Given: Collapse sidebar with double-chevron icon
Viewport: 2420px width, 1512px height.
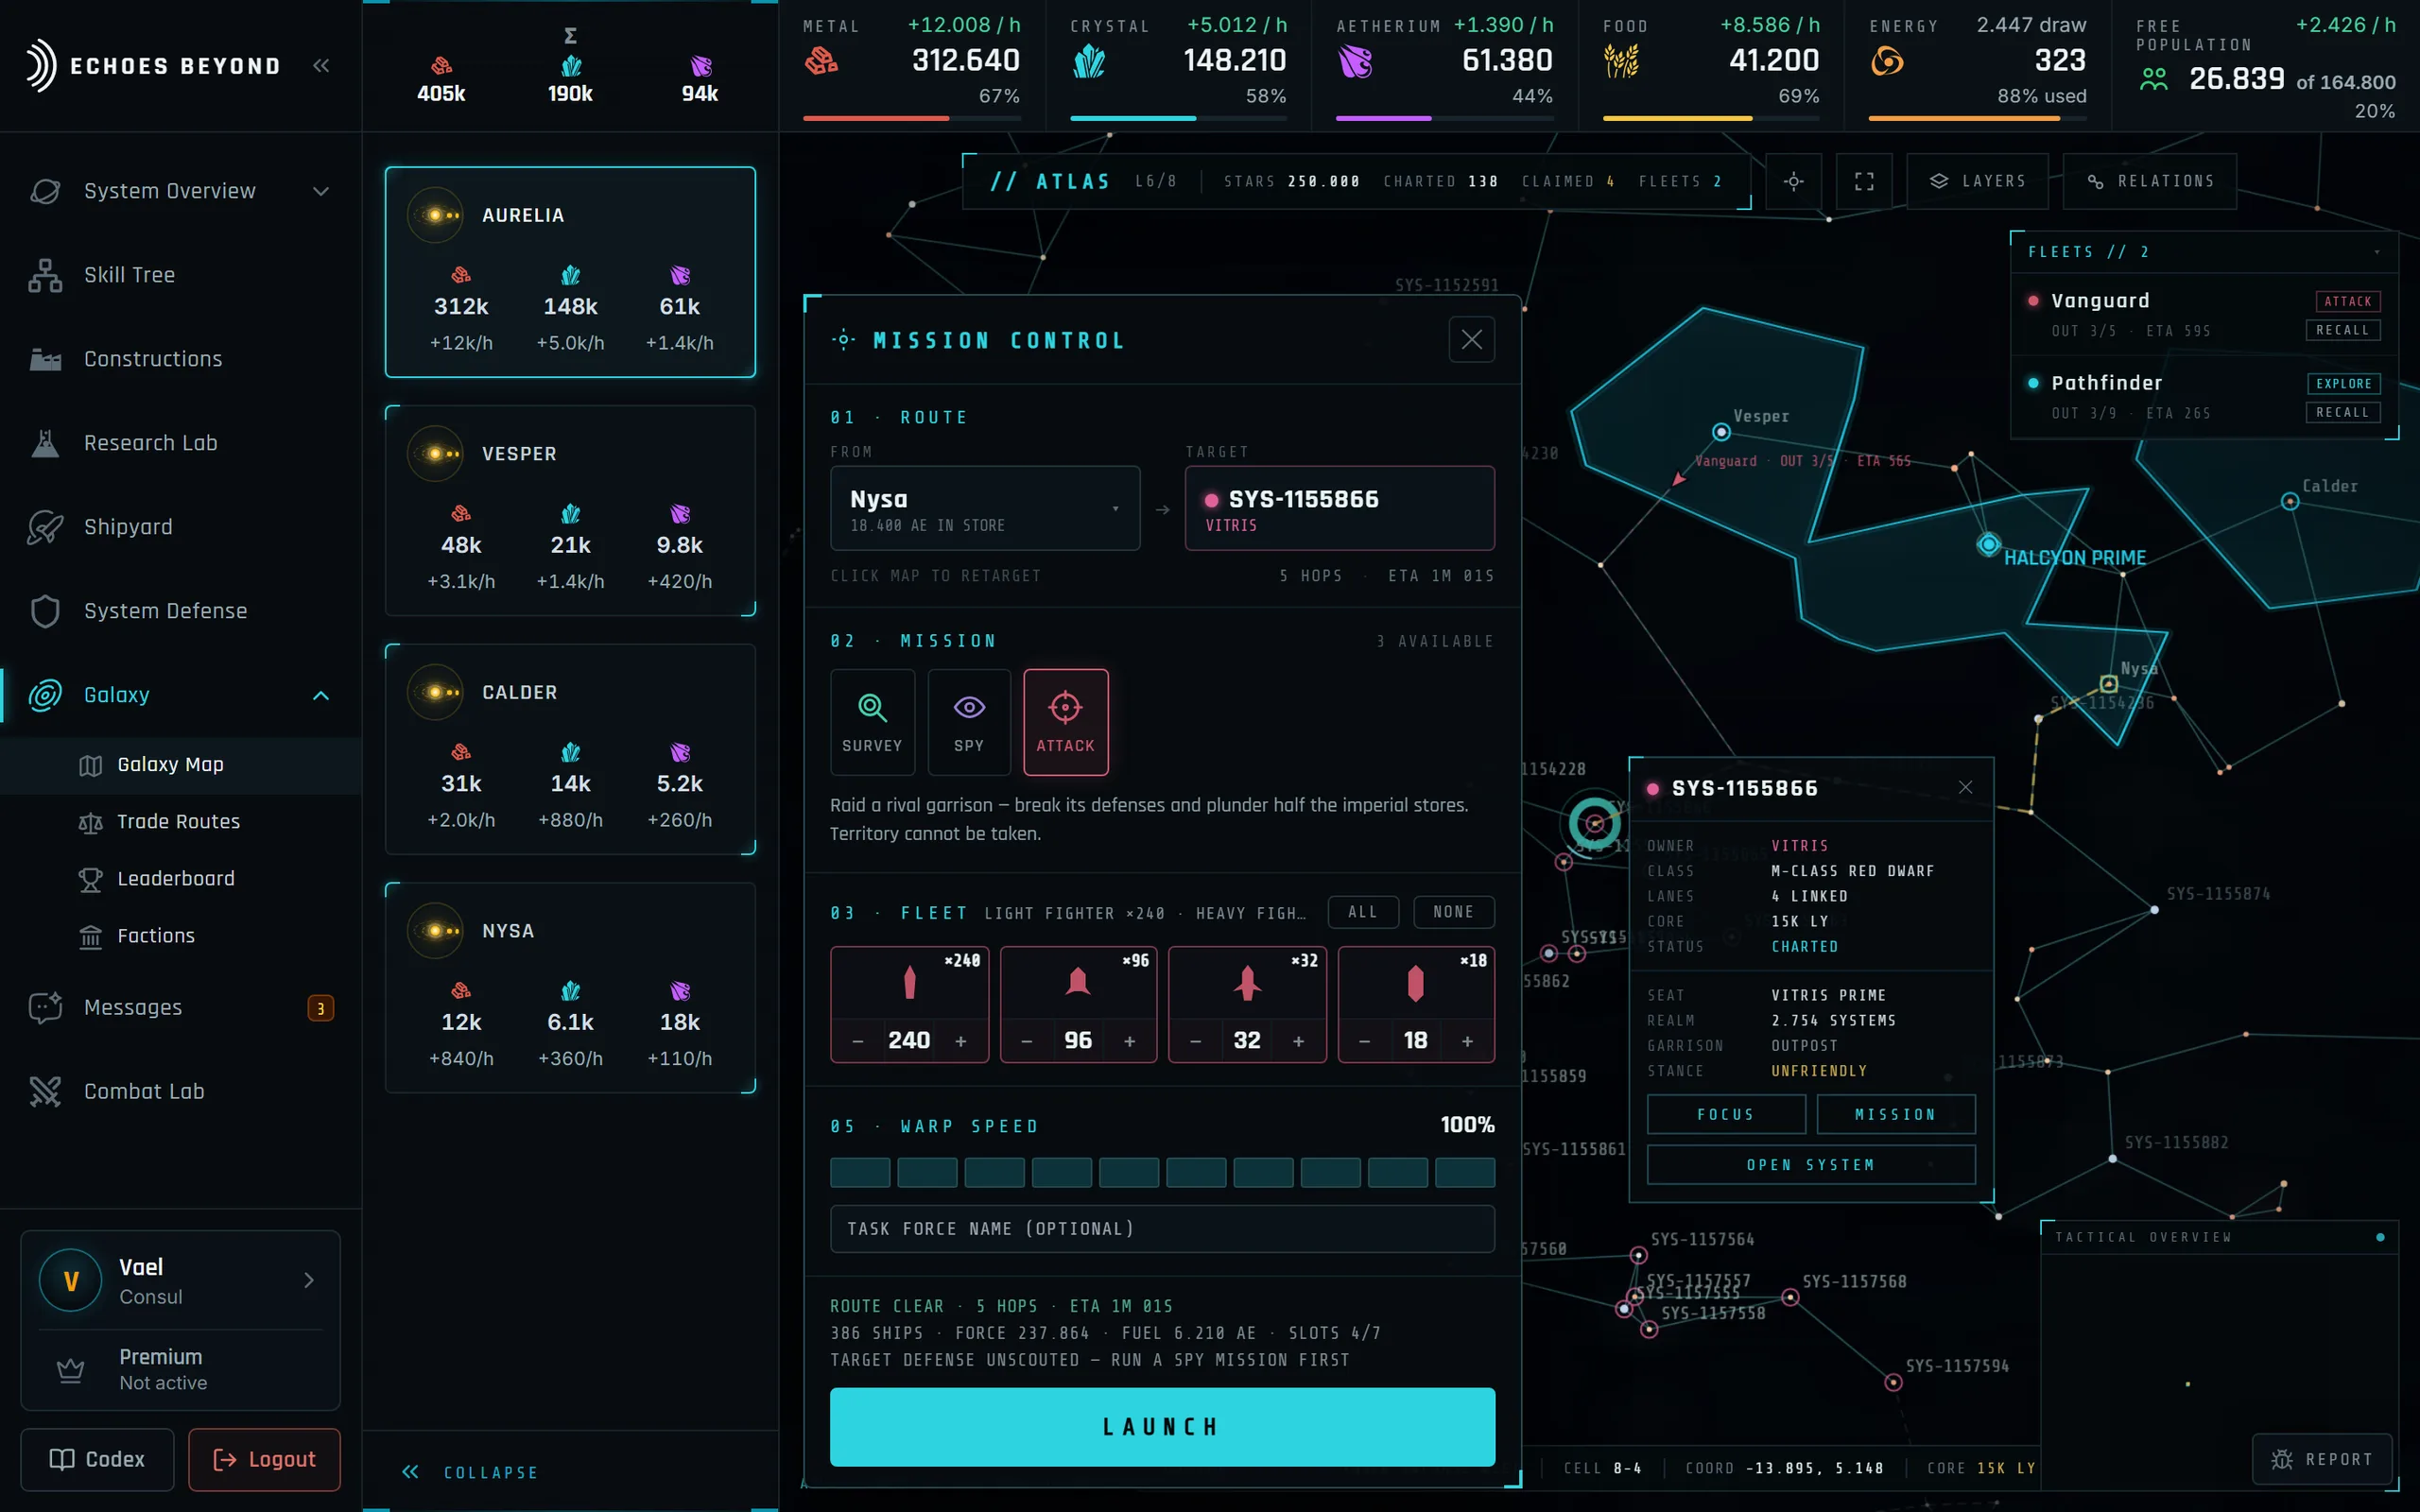Looking at the screenshot, I should pyautogui.click(x=321, y=66).
